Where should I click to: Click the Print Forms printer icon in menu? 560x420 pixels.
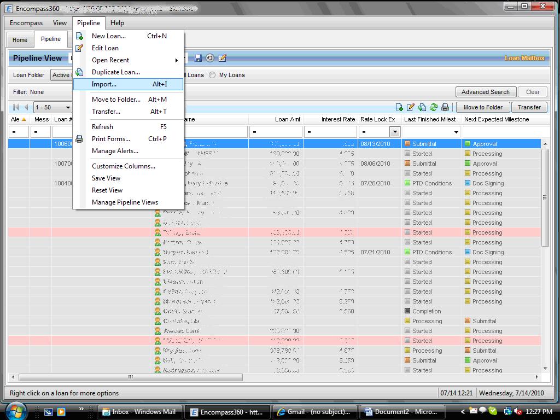[x=79, y=139]
